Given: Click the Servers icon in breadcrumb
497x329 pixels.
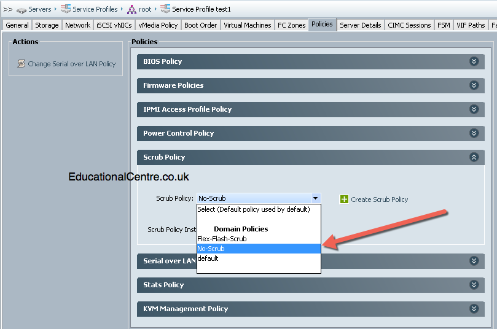Looking at the screenshot, I should pyautogui.click(x=22, y=10).
